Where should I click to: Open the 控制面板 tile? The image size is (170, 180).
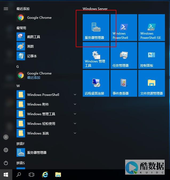pos(152,55)
